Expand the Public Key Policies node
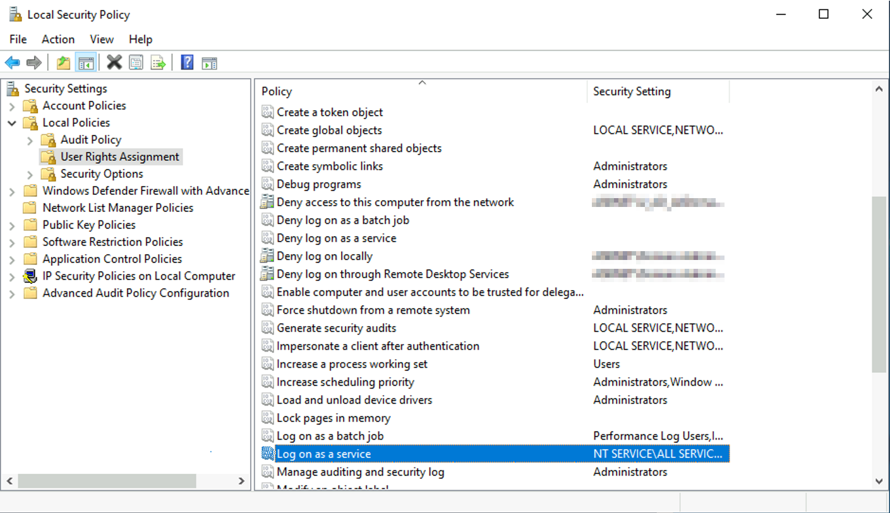The width and height of the screenshot is (890, 513). (12, 225)
